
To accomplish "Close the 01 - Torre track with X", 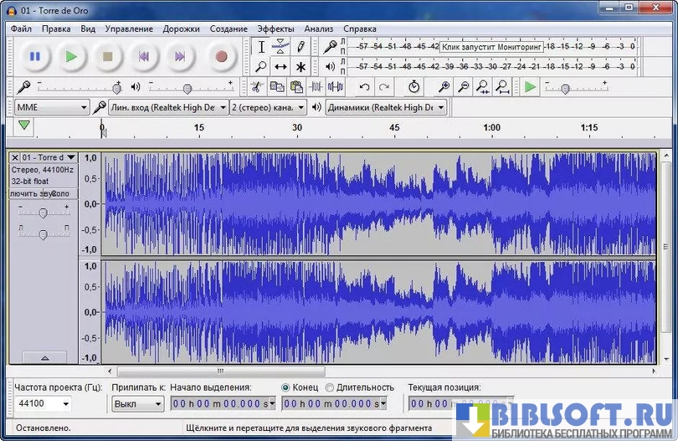I will pyautogui.click(x=15, y=157).
